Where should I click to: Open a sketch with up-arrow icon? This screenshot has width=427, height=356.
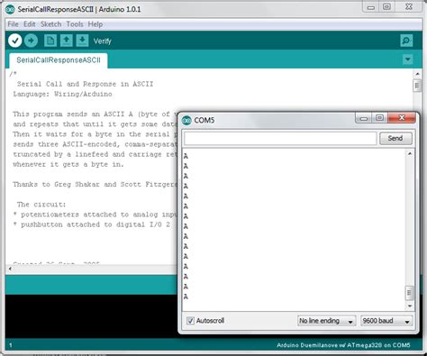pyautogui.click(x=67, y=41)
